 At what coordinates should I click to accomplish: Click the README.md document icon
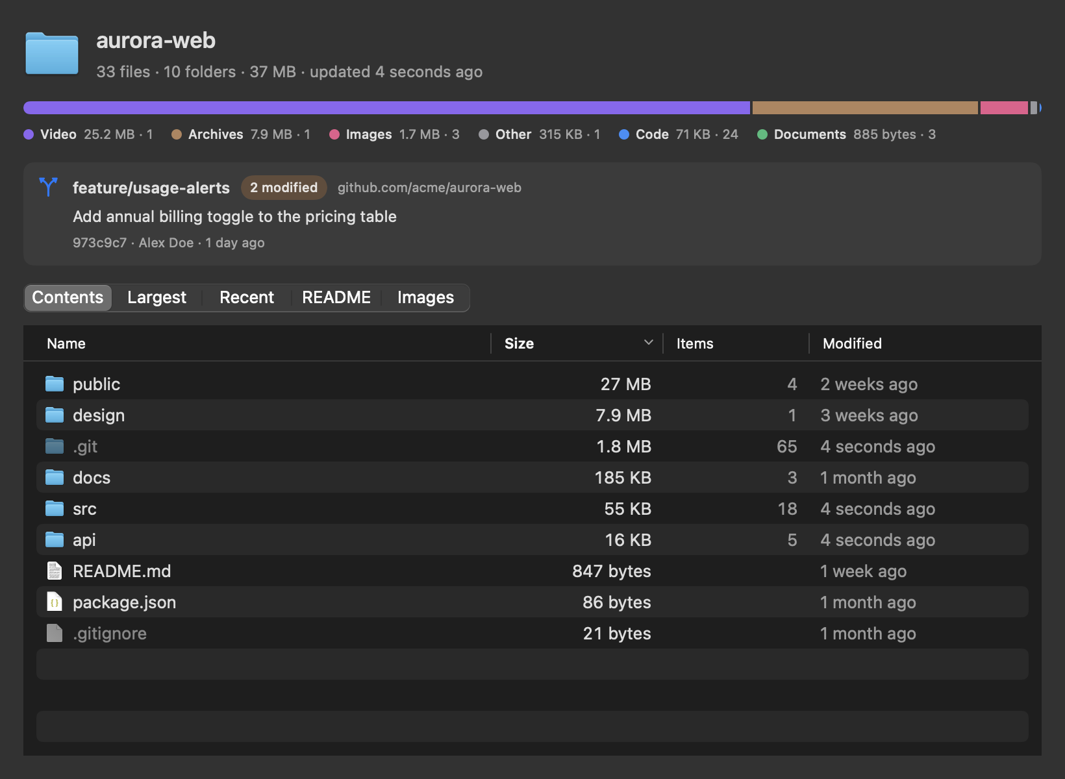(x=55, y=571)
